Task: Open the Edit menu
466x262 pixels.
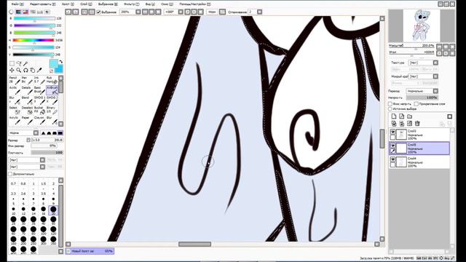Action: [42, 4]
